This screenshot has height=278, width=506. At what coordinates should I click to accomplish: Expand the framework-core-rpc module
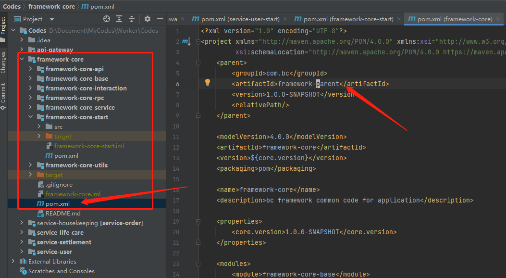tap(30, 98)
